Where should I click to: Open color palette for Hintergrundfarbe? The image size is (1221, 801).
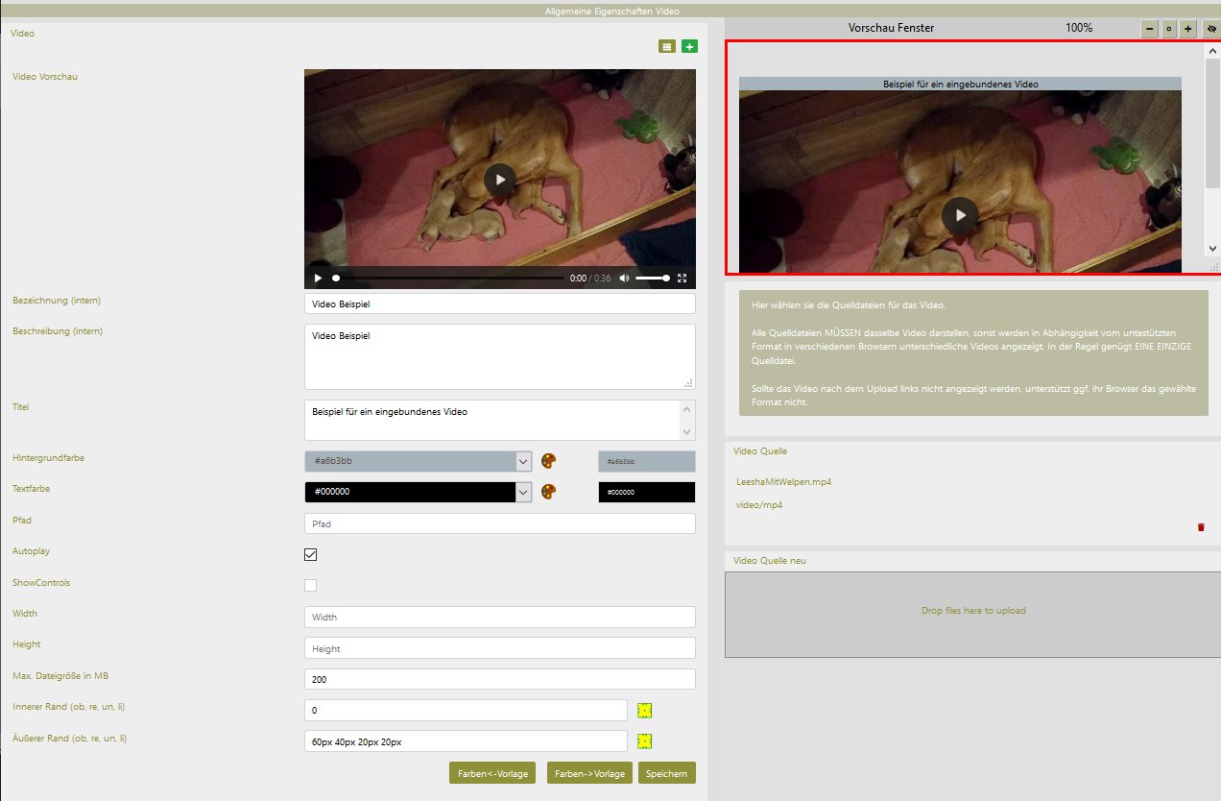pos(549,462)
